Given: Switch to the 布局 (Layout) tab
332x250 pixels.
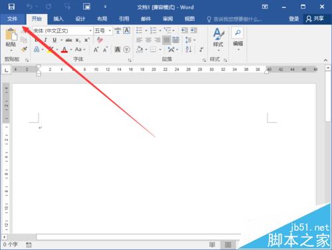Looking at the screenshot, I should click(x=102, y=19).
